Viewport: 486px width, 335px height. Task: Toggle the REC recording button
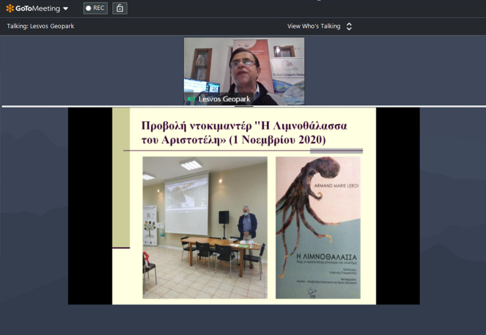coord(95,8)
